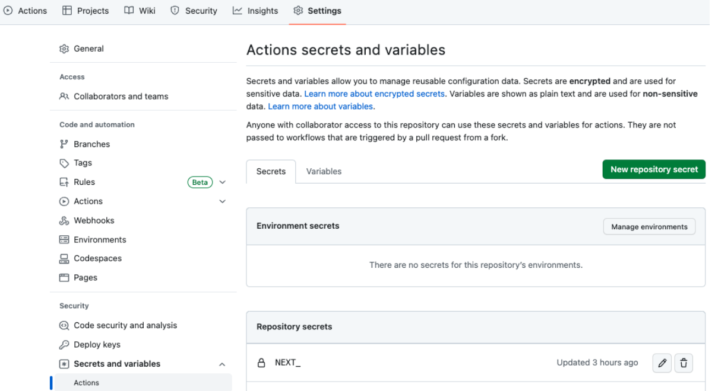Click the Tags icon in sidebar
The image size is (712, 391).
(x=64, y=163)
